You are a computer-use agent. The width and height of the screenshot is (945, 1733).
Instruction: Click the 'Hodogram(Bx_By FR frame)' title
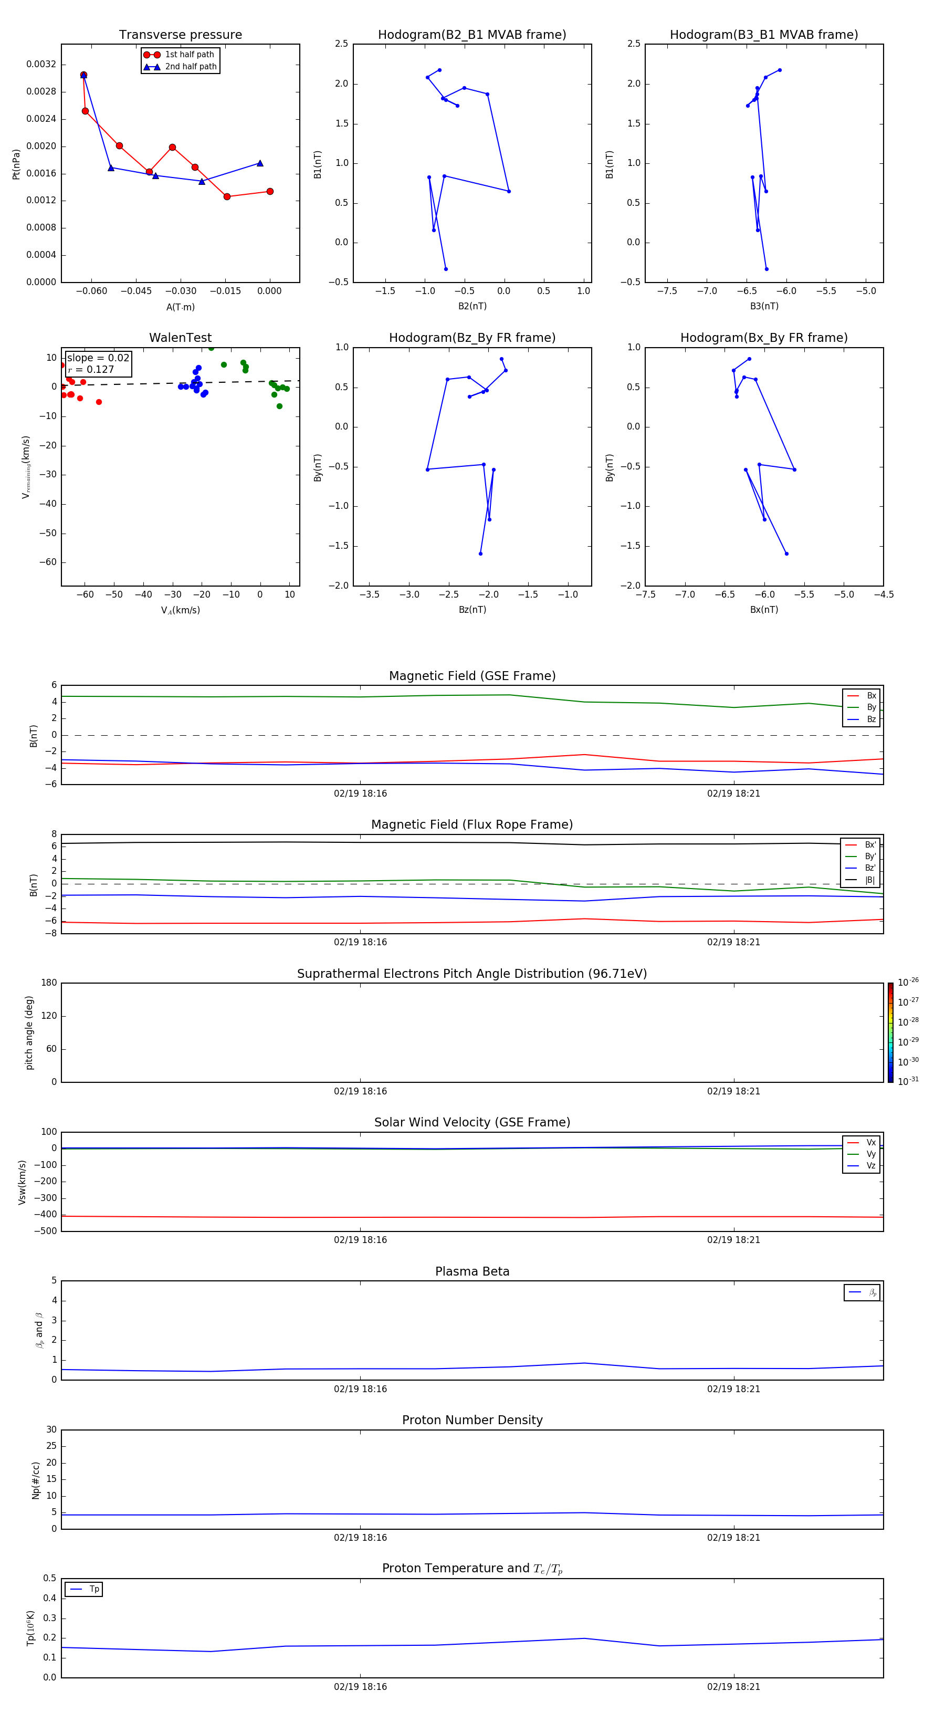764,338
